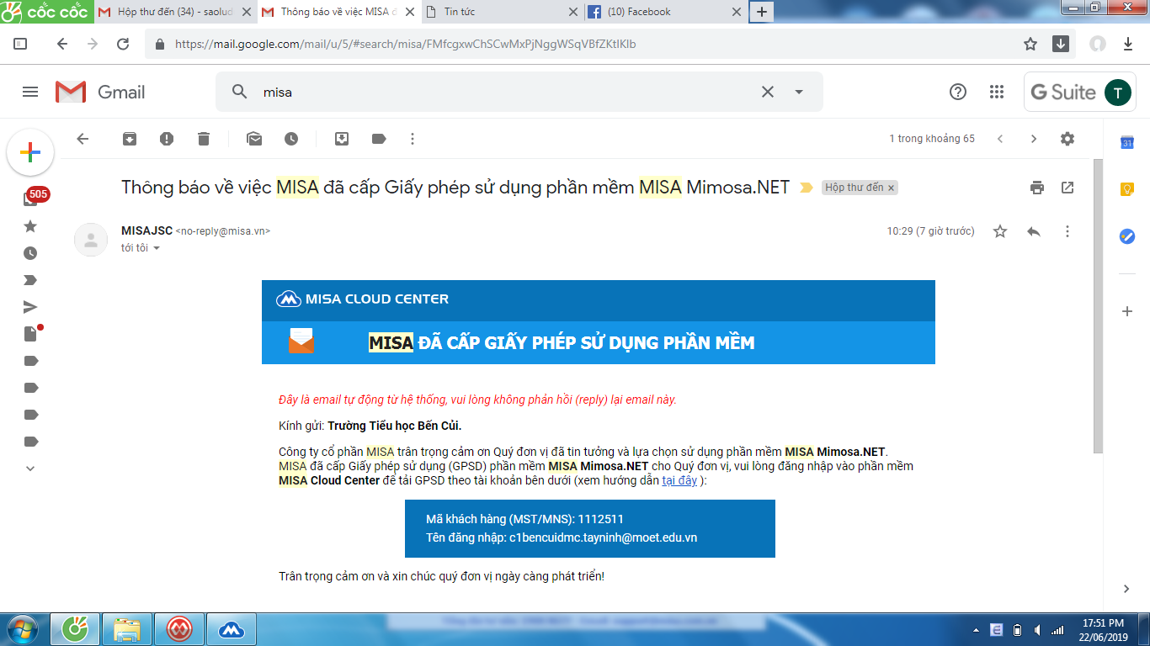1150x646 pixels.
Task: Open G Suite account avatar T
Action: (x=1117, y=92)
